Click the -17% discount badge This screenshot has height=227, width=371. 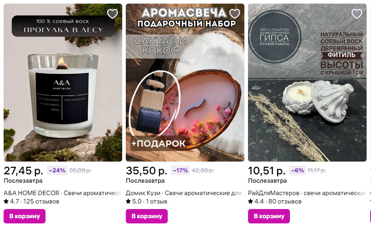point(181,170)
